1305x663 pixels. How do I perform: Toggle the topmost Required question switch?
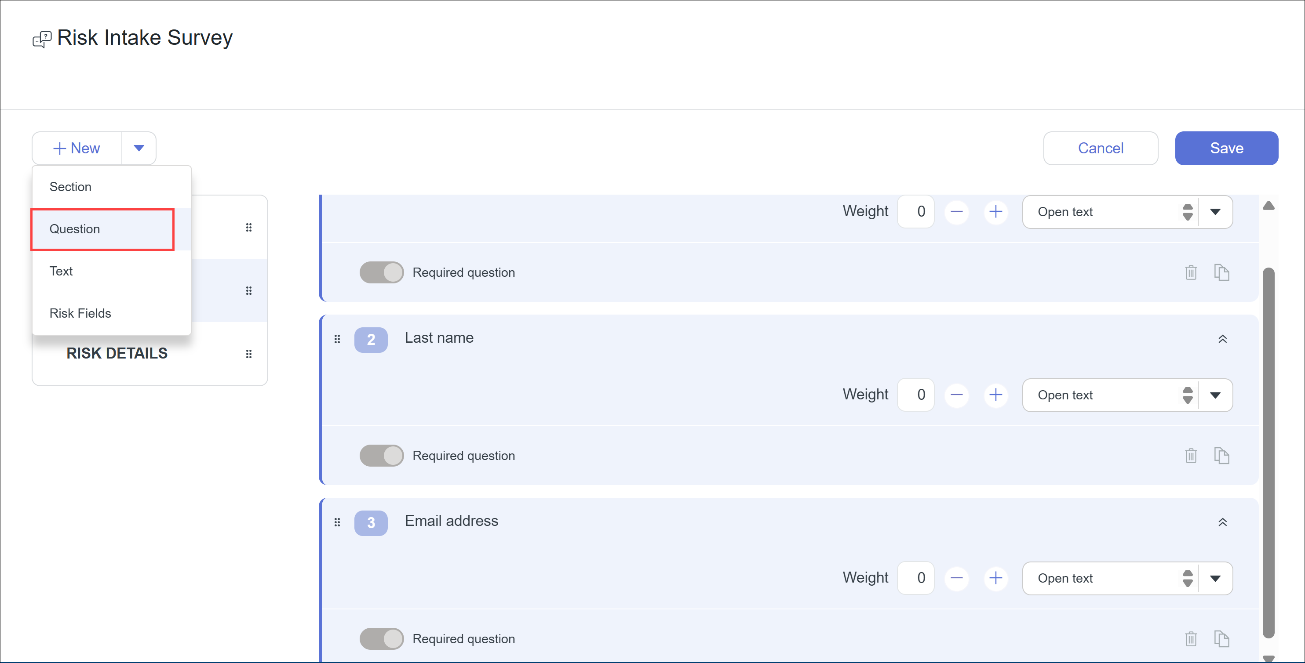(382, 272)
